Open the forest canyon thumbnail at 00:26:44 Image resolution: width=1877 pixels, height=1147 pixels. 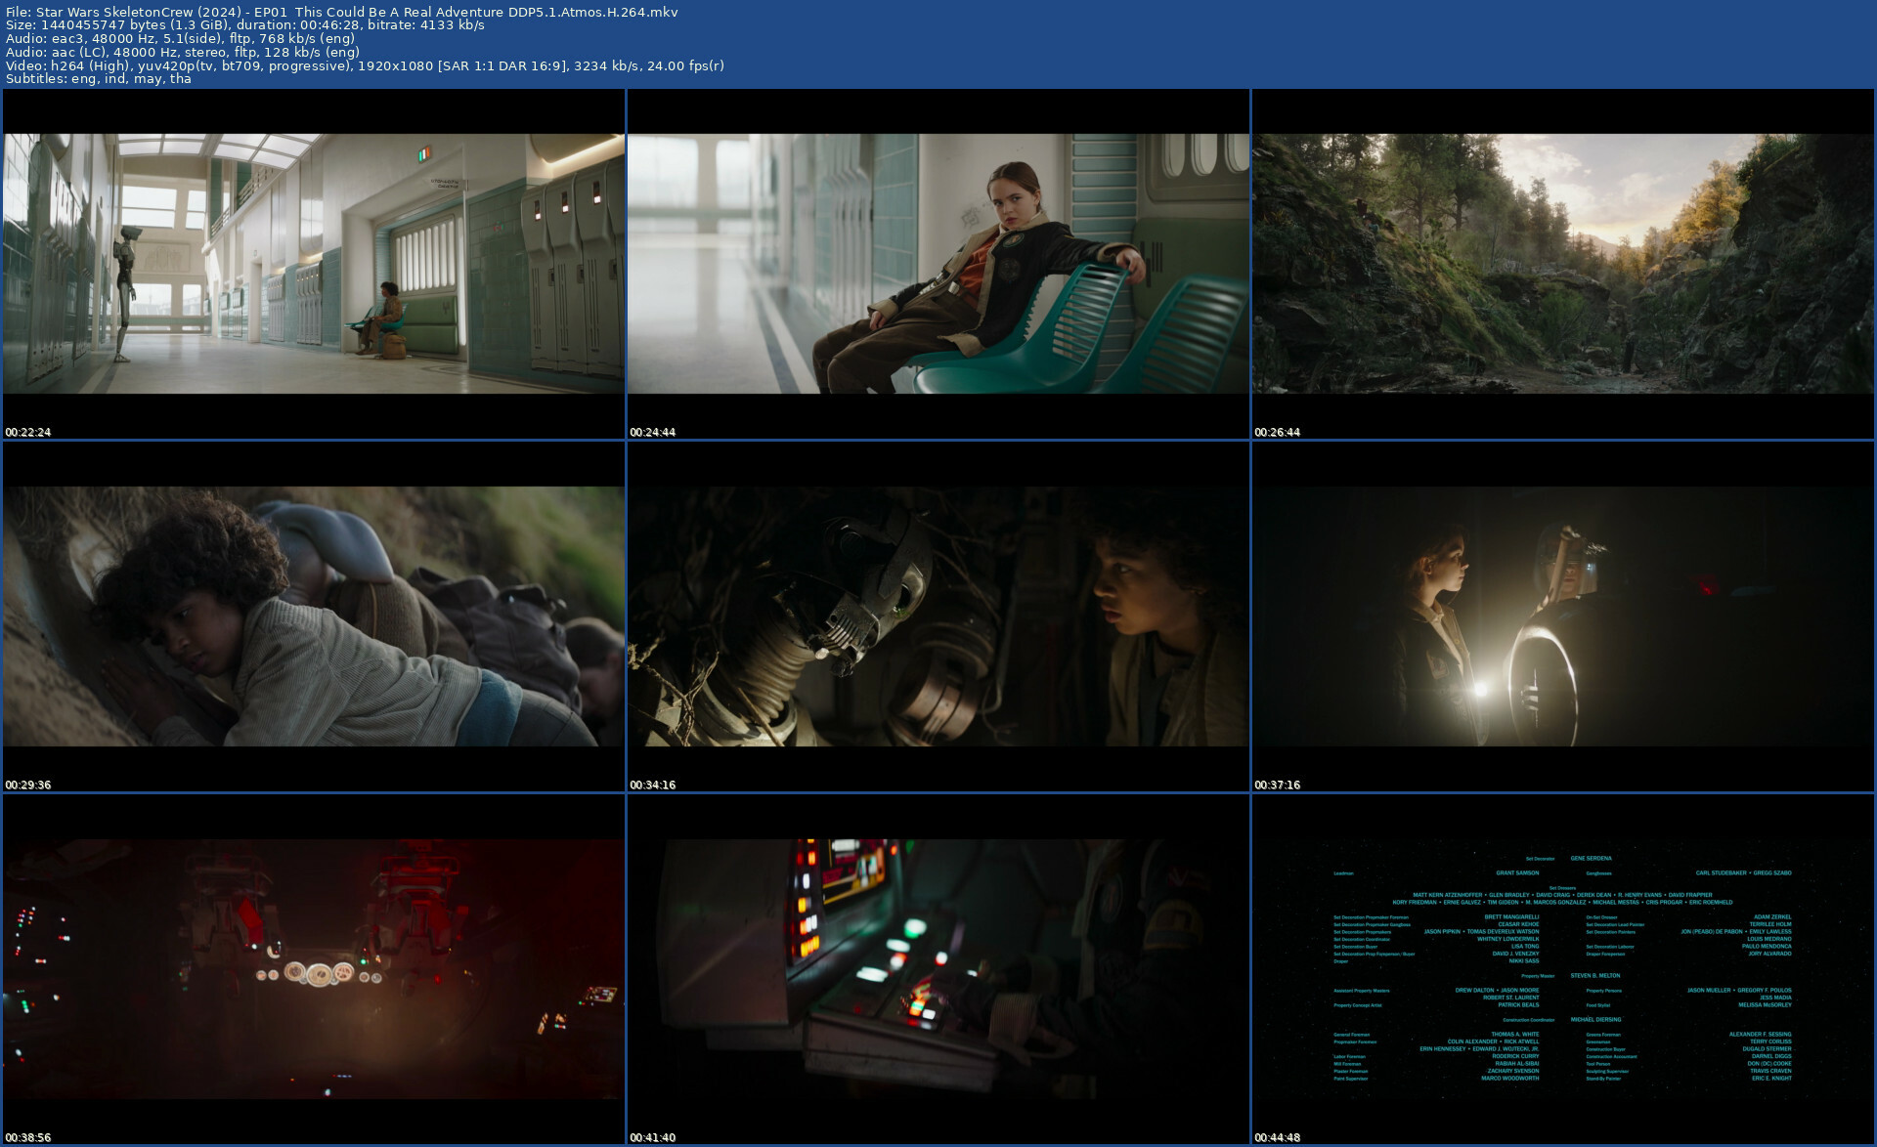(x=1563, y=264)
